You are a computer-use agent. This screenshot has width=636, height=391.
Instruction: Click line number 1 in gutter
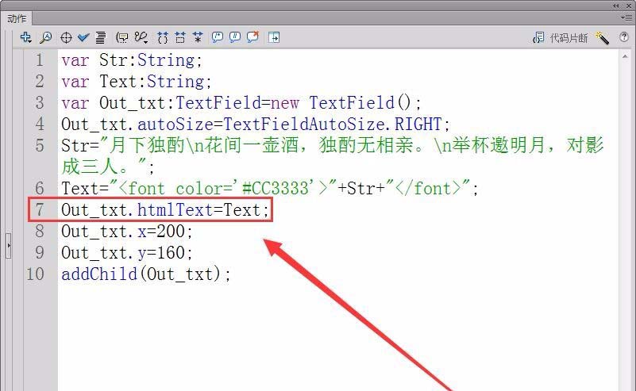click(x=40, y=60)
